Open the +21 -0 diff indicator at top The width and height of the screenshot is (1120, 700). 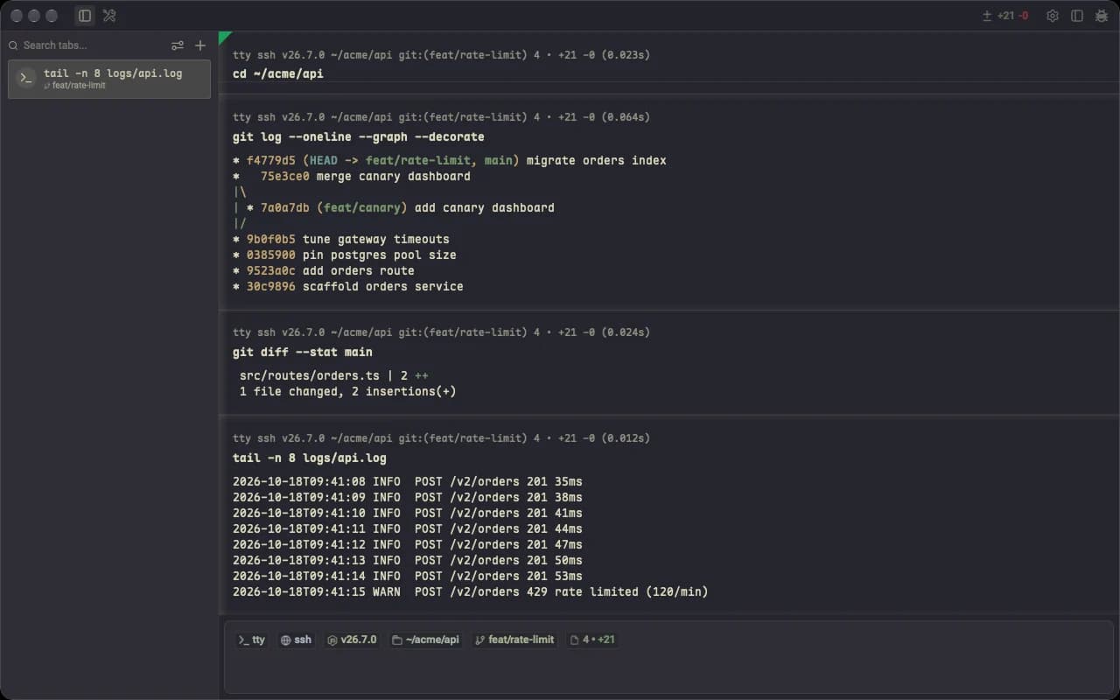tap(1005, 16)
